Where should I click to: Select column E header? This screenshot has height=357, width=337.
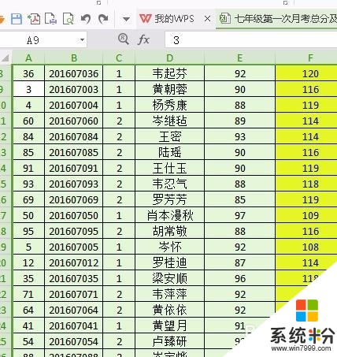(x=239, y=58)
